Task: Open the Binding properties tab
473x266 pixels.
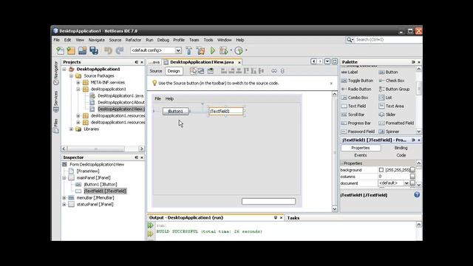Action: coord(401,148)
